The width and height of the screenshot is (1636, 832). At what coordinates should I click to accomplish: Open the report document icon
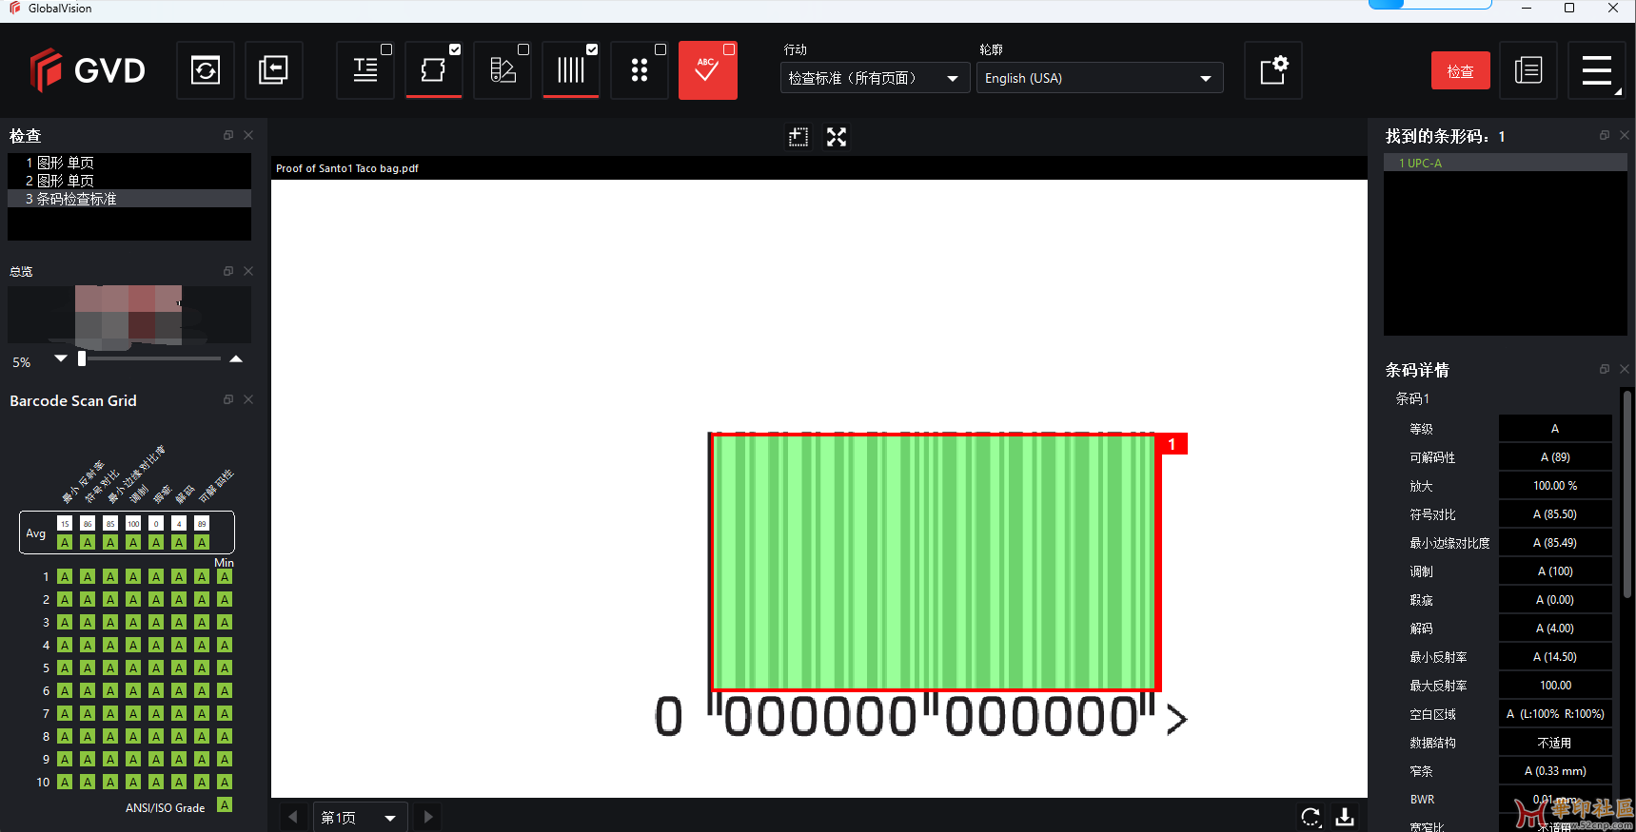tap(1528, 70)
